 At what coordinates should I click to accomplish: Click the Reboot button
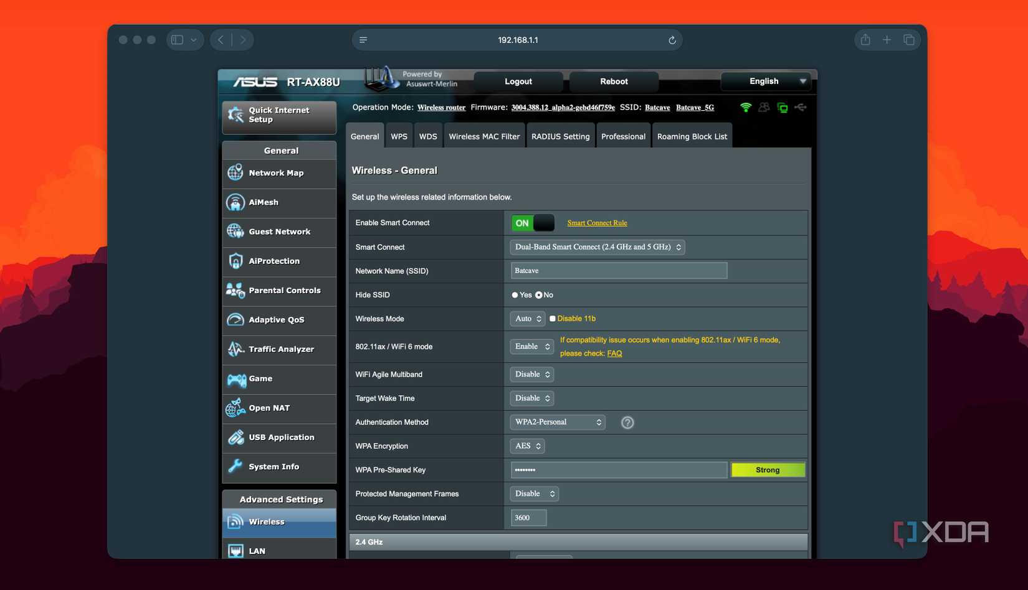click(x=614, y=82)
